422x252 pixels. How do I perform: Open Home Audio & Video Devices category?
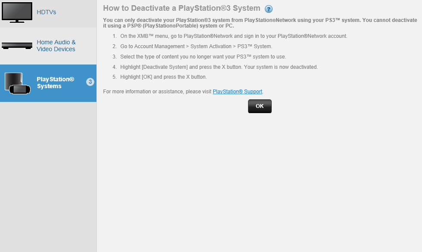pyautogui.click(x=56, y=46)
